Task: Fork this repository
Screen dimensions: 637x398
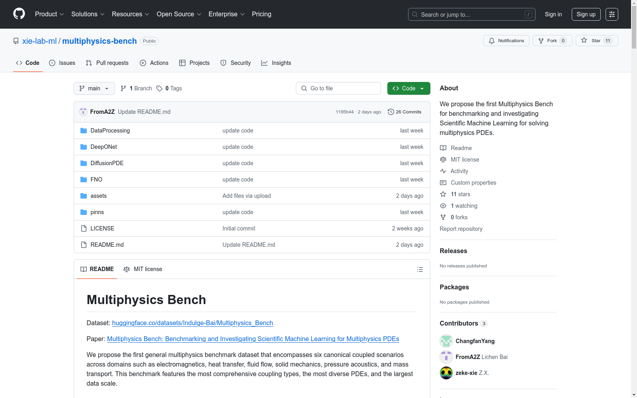Action: tap(552, 41)
